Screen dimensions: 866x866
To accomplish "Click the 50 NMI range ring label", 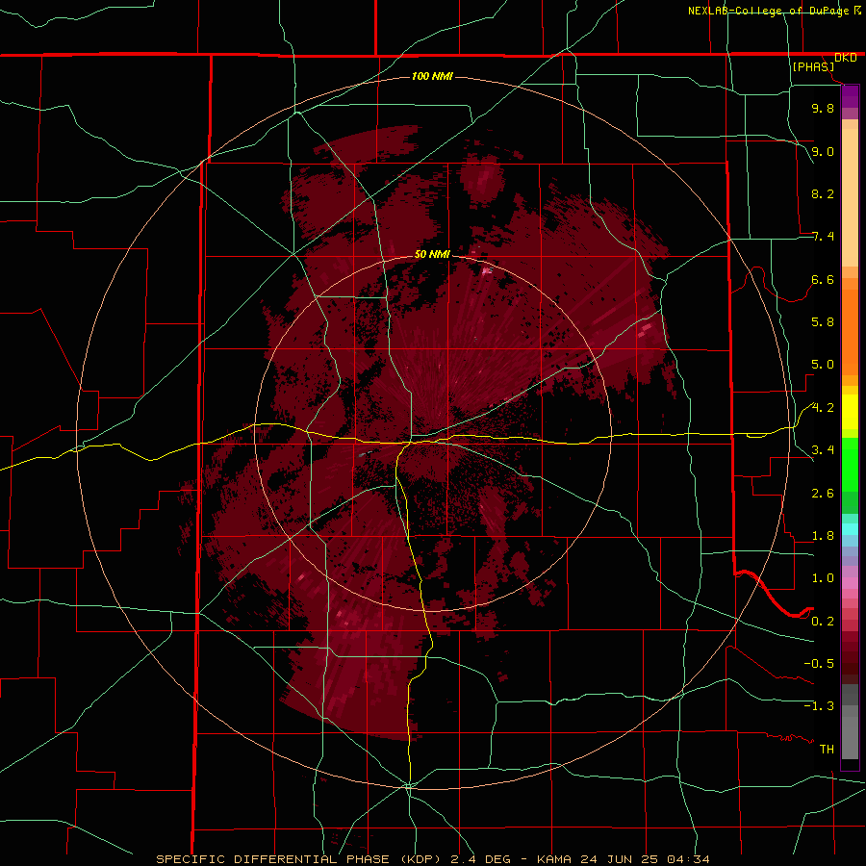I will tap(432, 254).
